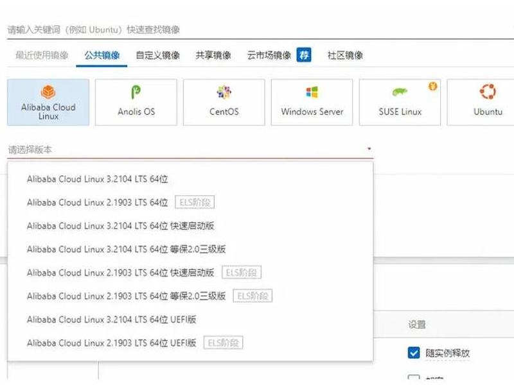Click ELS阶段 tag on 2.1903 UEFI版
The height and width of the screenshot is (385, 514).
[x=223, y=343]
